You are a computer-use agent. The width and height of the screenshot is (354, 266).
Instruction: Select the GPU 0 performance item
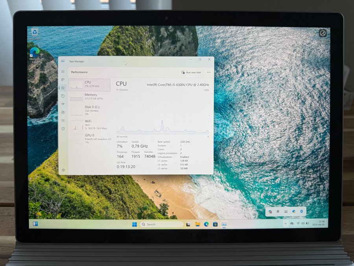click(90, 138)
